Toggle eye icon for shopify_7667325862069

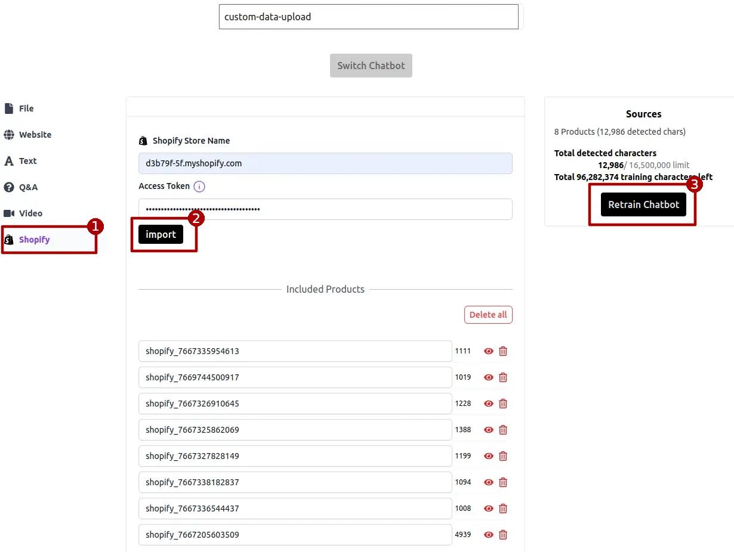(x=489, y=430)
